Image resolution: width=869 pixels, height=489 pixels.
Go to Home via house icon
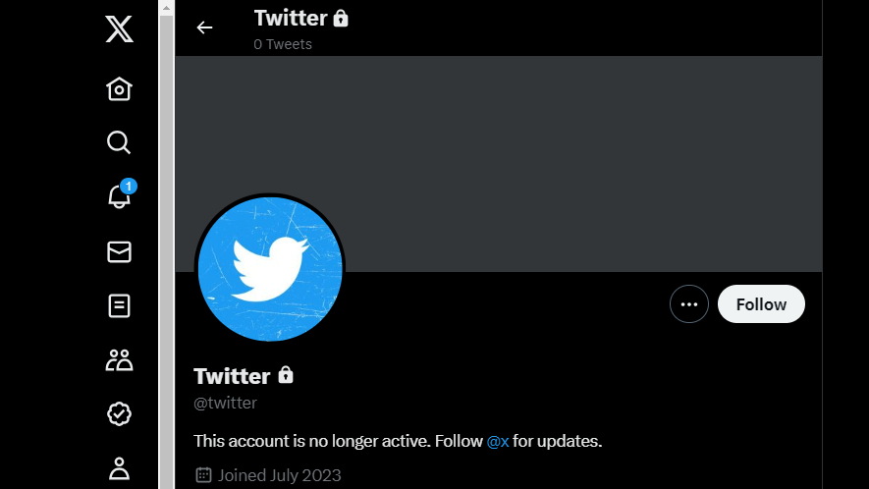pyautogui.click(x=119, y=88)
